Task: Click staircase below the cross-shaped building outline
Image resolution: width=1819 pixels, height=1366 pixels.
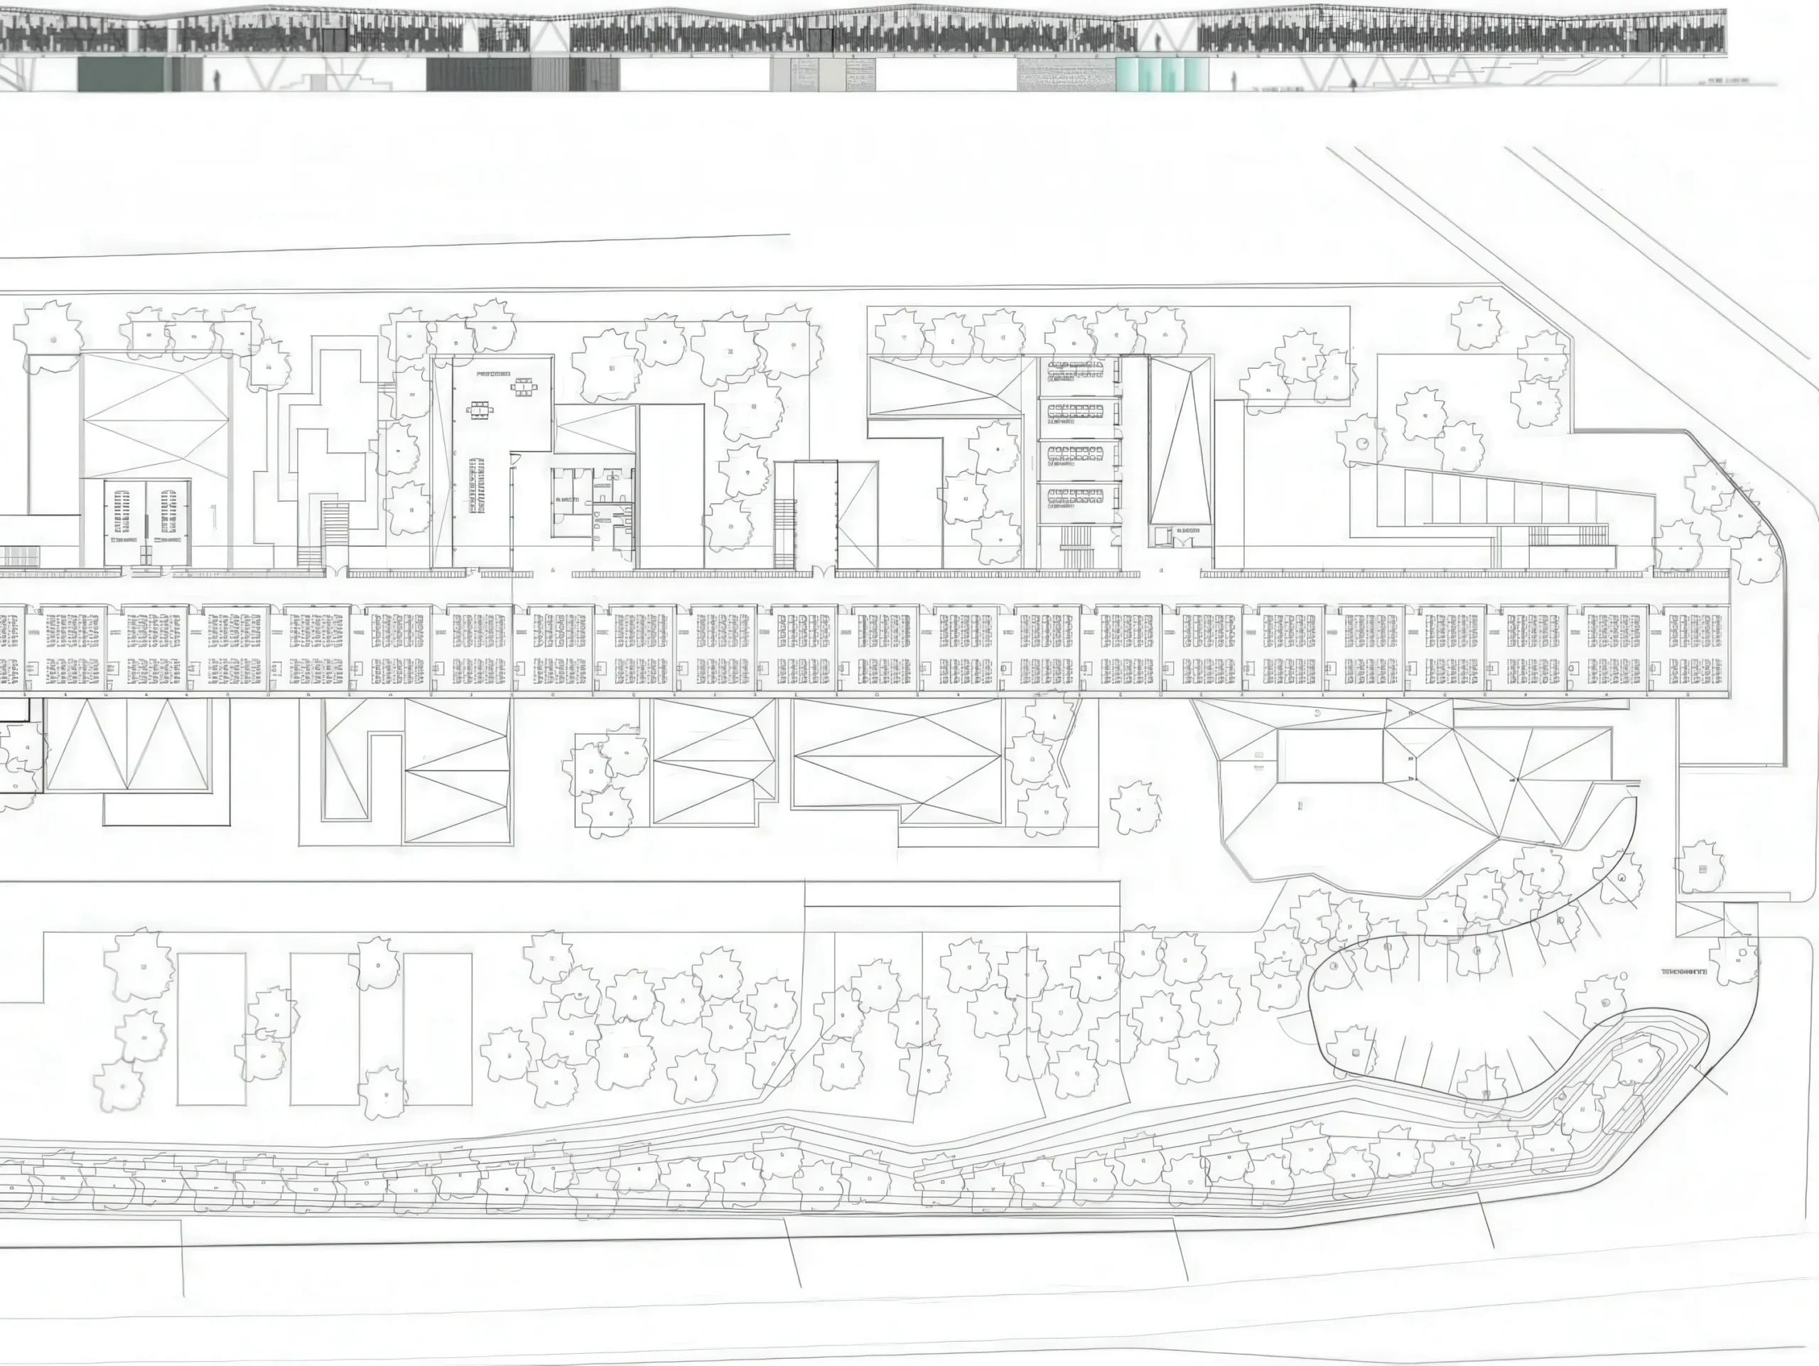Action: tap(335, 525)
